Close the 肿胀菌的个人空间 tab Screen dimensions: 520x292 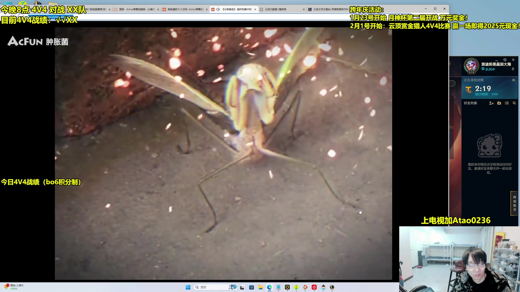(x=207, y=9)
